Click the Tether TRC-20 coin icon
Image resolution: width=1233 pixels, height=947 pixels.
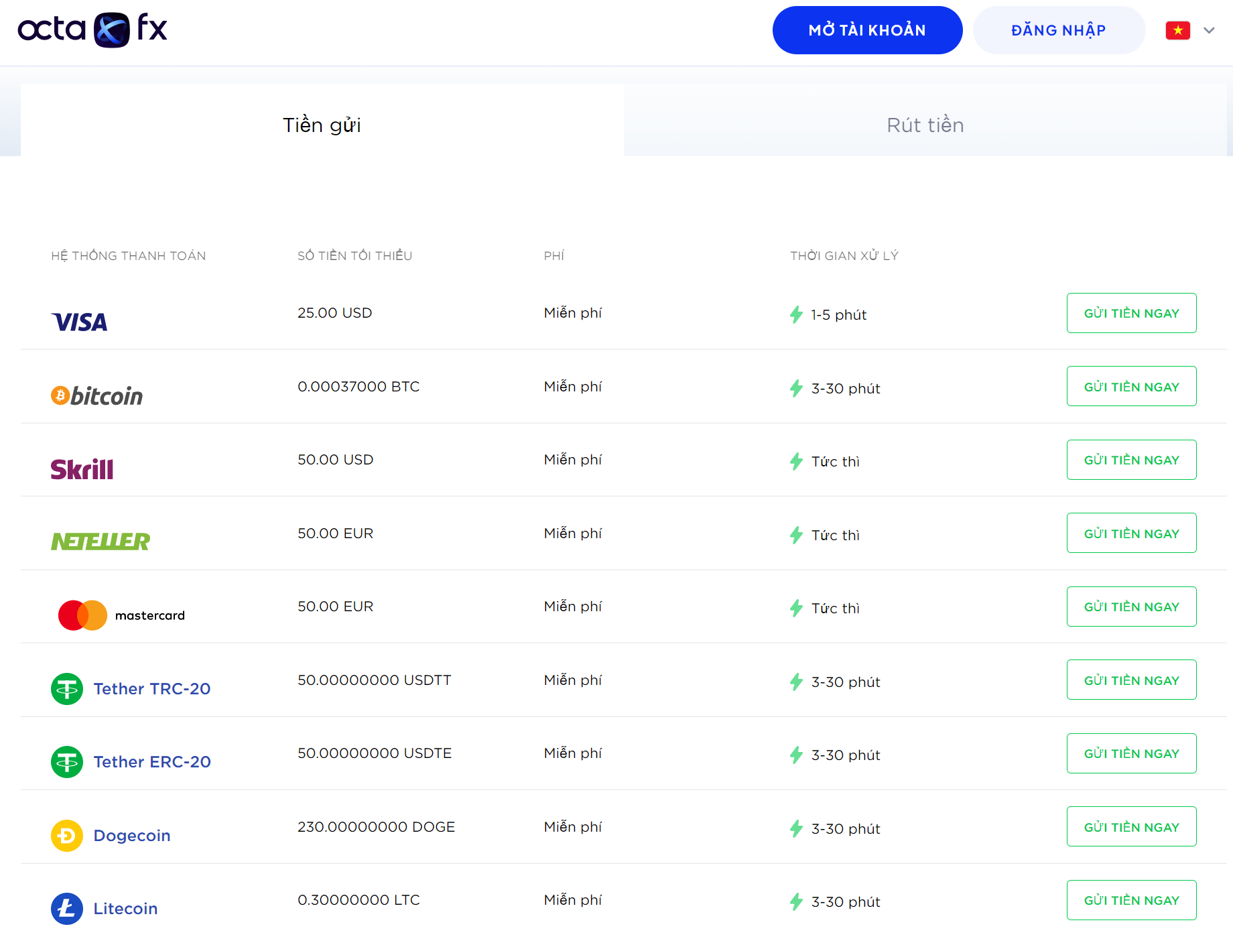pos(67,689)
